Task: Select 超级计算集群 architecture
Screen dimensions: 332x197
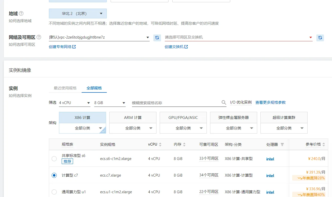Action: coord(284,118)
